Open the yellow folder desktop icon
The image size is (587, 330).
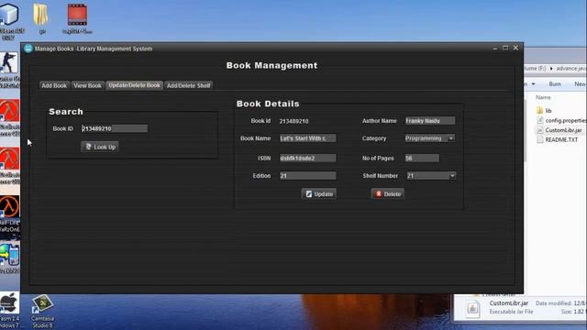[x=41, y=15]
